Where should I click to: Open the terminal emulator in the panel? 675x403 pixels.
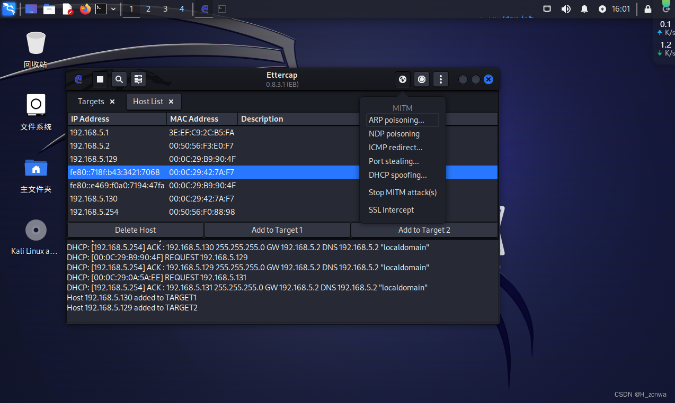coord(101,9)
